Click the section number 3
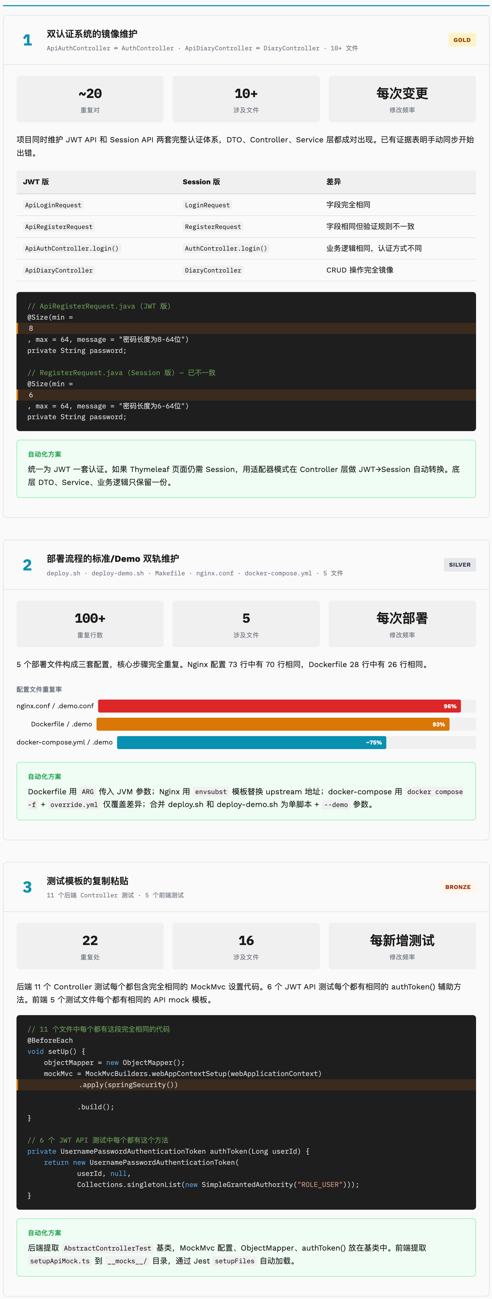Viewport: 492px width, 1299px height. [27, 888]
